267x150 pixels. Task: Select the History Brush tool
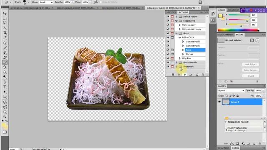click(x=5, y=57)
